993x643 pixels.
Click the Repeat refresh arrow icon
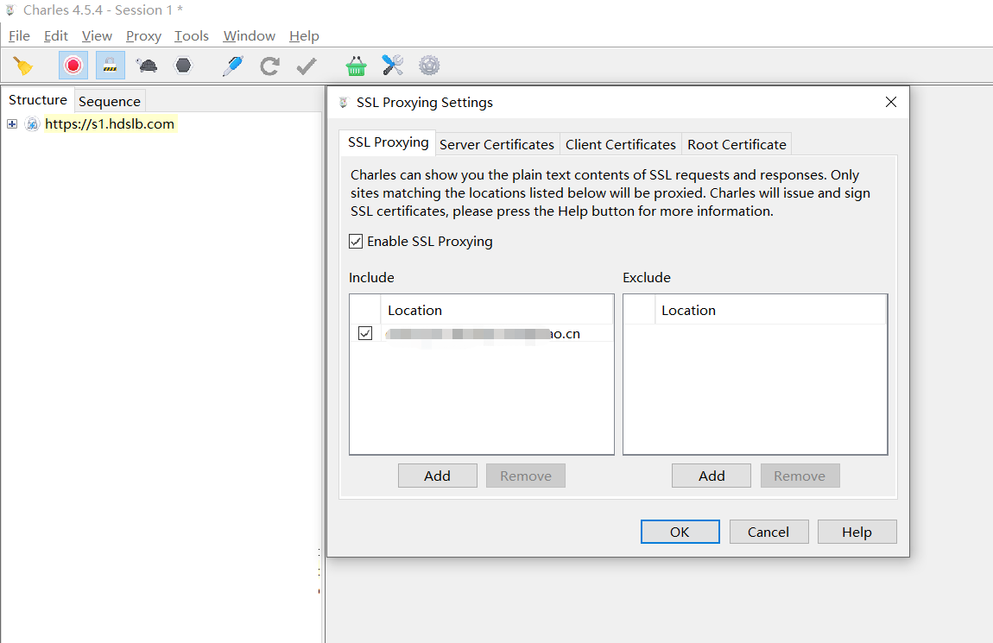coord(269,66)
